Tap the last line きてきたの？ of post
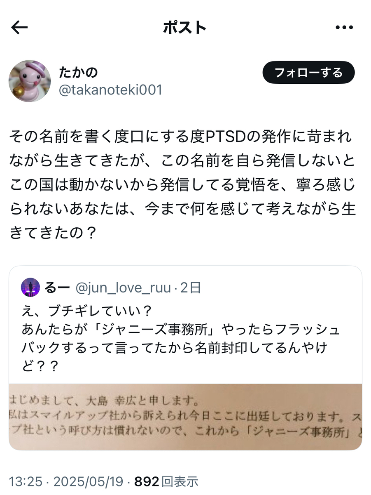This screenshot has height=495, width=371. coord(53,234)
